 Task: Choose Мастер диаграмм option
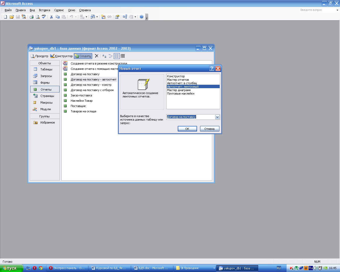pyautogui.click(x=193, y=90)
